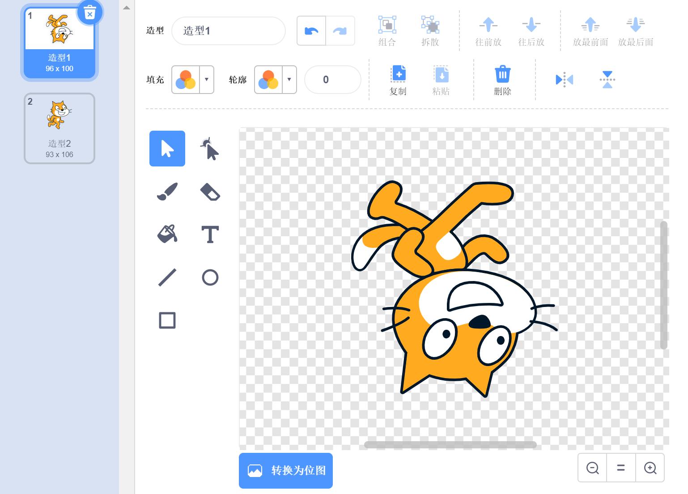Select the Line tool
This screenshot has height=494, width=688.
click(167, 277)
